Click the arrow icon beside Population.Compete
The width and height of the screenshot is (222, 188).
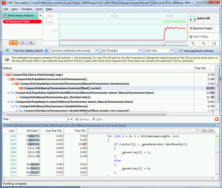[x=12, y=102]
